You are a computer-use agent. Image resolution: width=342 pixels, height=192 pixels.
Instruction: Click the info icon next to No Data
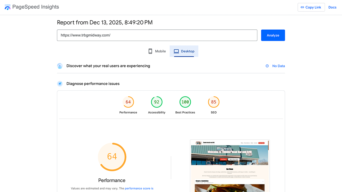(267, 66)
